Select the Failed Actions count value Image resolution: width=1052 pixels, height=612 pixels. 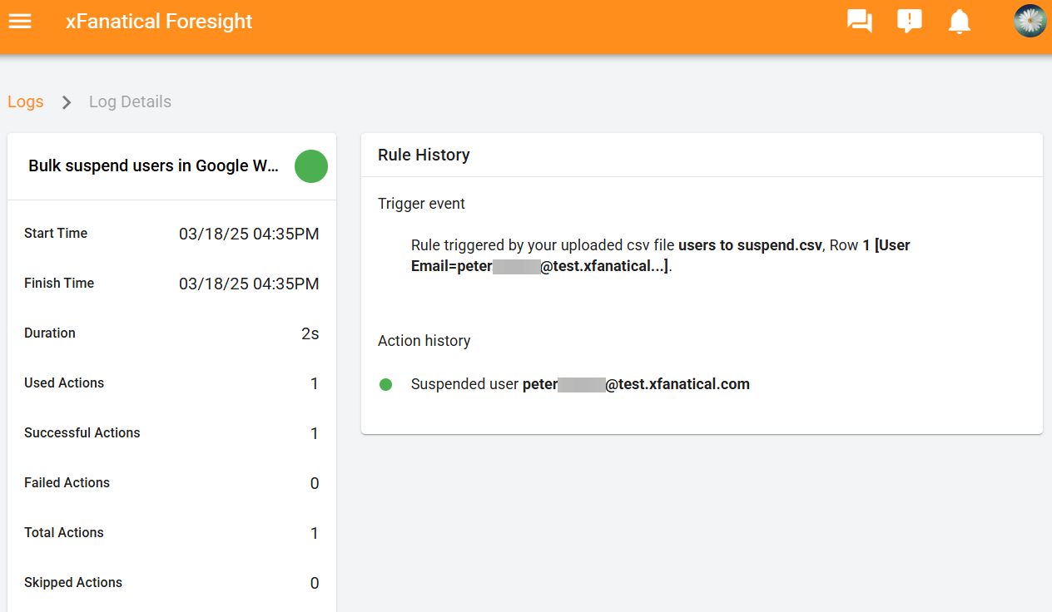(x=314, y=483)
